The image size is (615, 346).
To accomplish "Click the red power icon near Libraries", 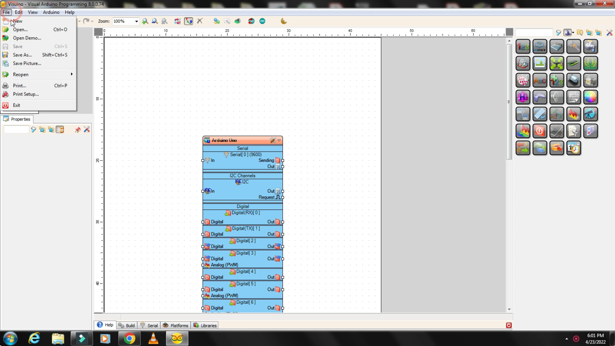I will [x=509, y=325].
